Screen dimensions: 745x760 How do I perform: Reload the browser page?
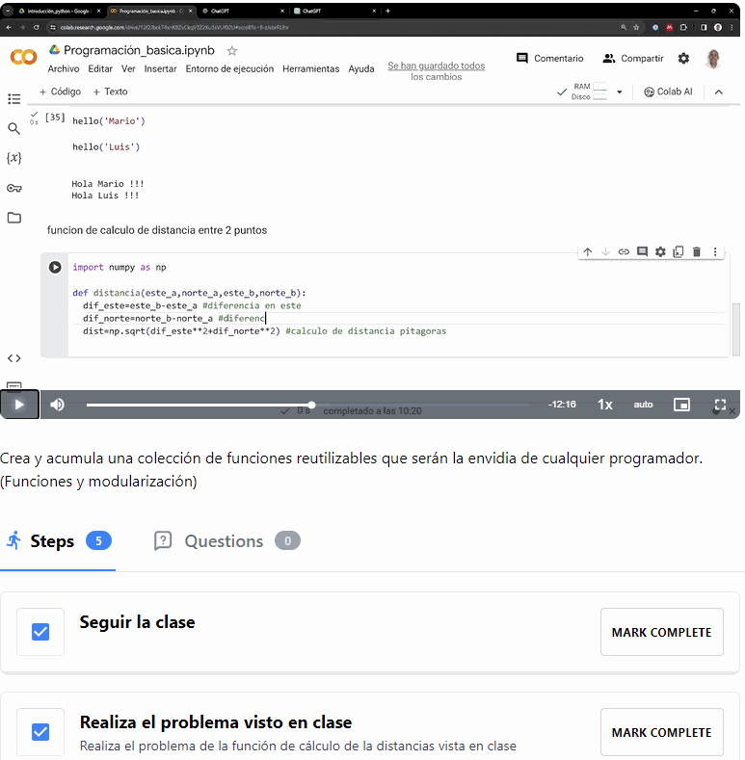pos(36,28)
